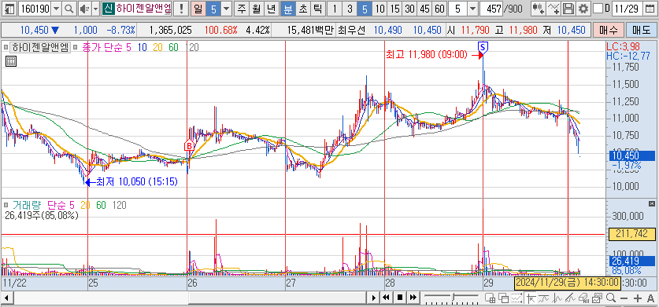Click the zoom magnifier in bottom toolbar

click(611, 298)
